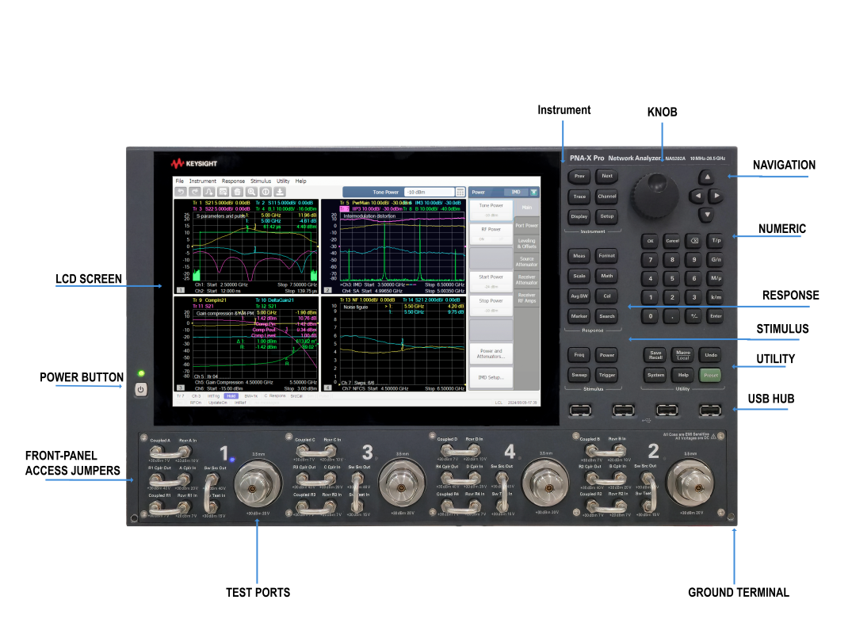Tap the undo arrow icon in the on-screen toolbar

[x=181, y=192]
